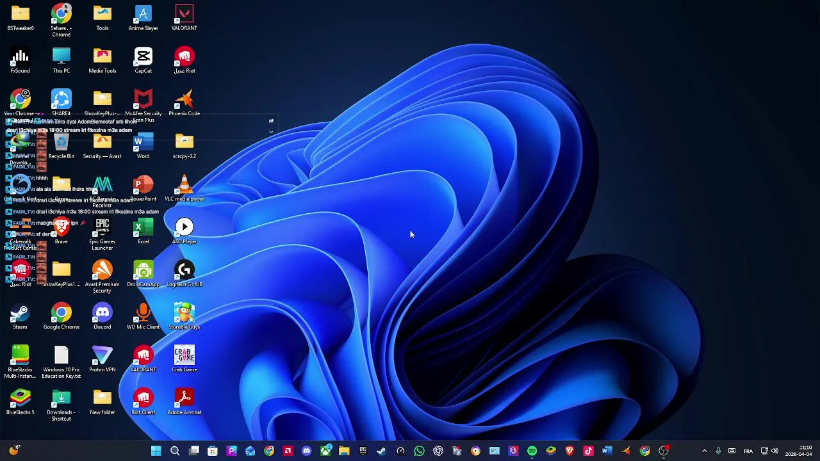Open Outlook from the taskbar
This screenshot has height=461, width=820.
point(250,451)
